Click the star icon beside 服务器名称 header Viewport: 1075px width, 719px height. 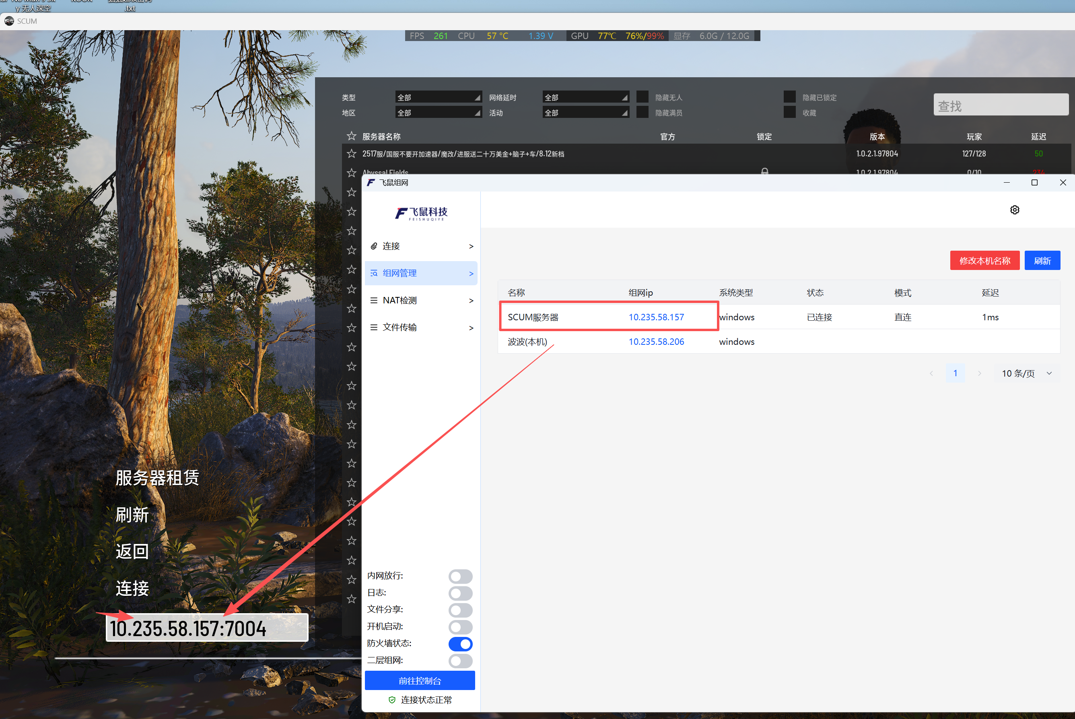tap(352, 136)
